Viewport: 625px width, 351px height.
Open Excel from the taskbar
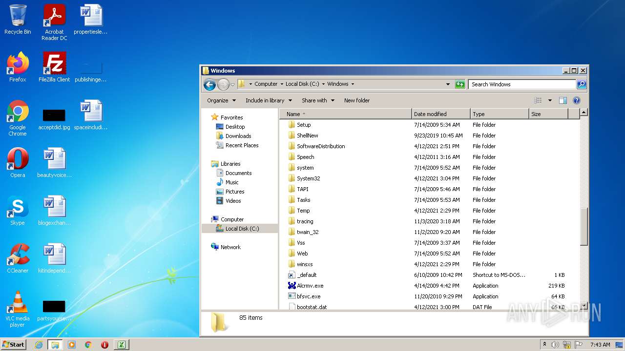click(x=121, y=345)
